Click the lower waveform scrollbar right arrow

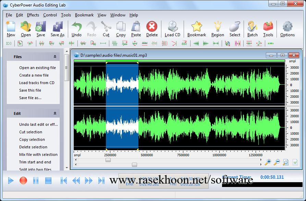pyautogui.click(x=261, y=164)
